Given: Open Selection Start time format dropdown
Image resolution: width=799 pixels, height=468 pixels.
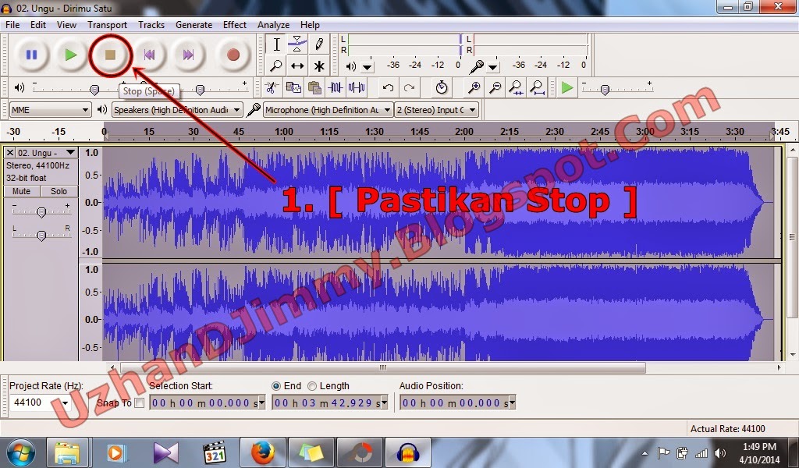Looking at the screenshot, I should tap(262, 403).
